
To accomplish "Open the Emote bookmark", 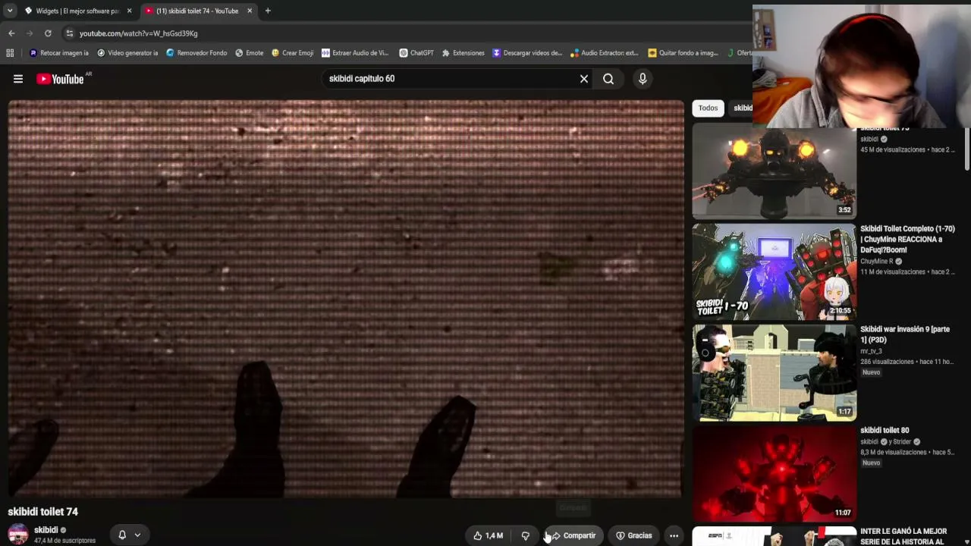I will coord(250,53).
